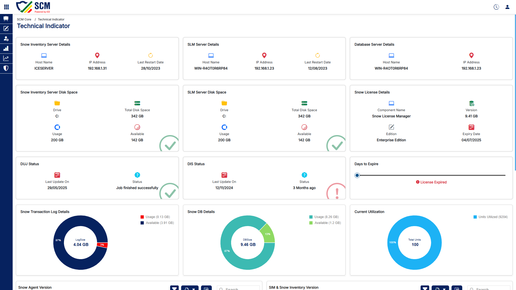
Task: Open the user settings sidebar icon
Action: [x=6, y=38]
